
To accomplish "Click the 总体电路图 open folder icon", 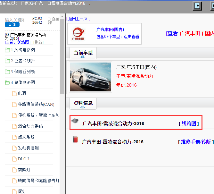I will click(7, 83).
